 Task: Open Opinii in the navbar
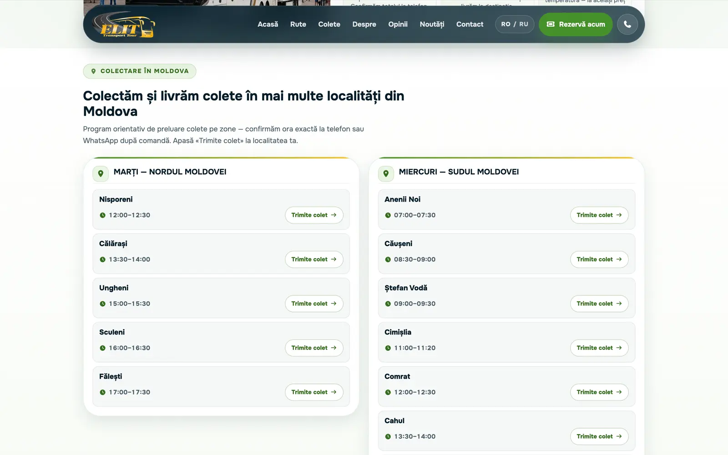(398, 24)
